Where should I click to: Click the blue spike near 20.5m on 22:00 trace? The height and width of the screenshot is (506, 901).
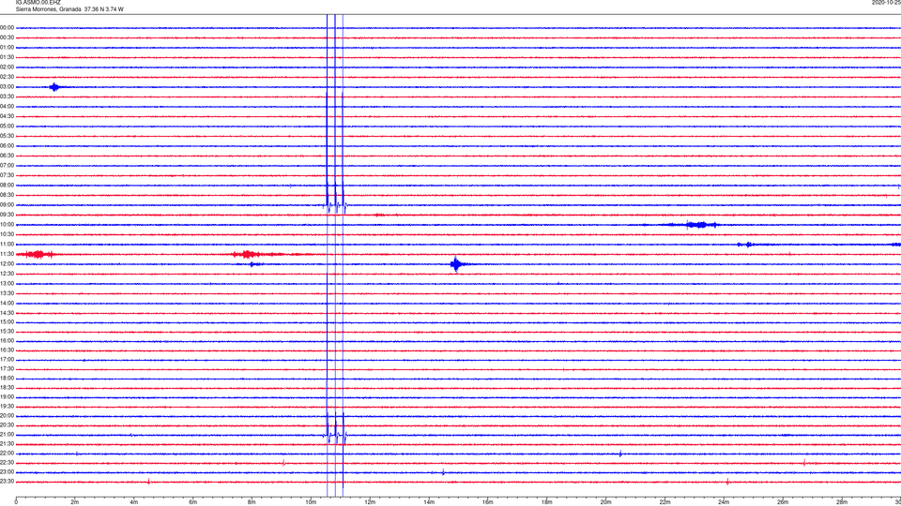tap(620, 454)
